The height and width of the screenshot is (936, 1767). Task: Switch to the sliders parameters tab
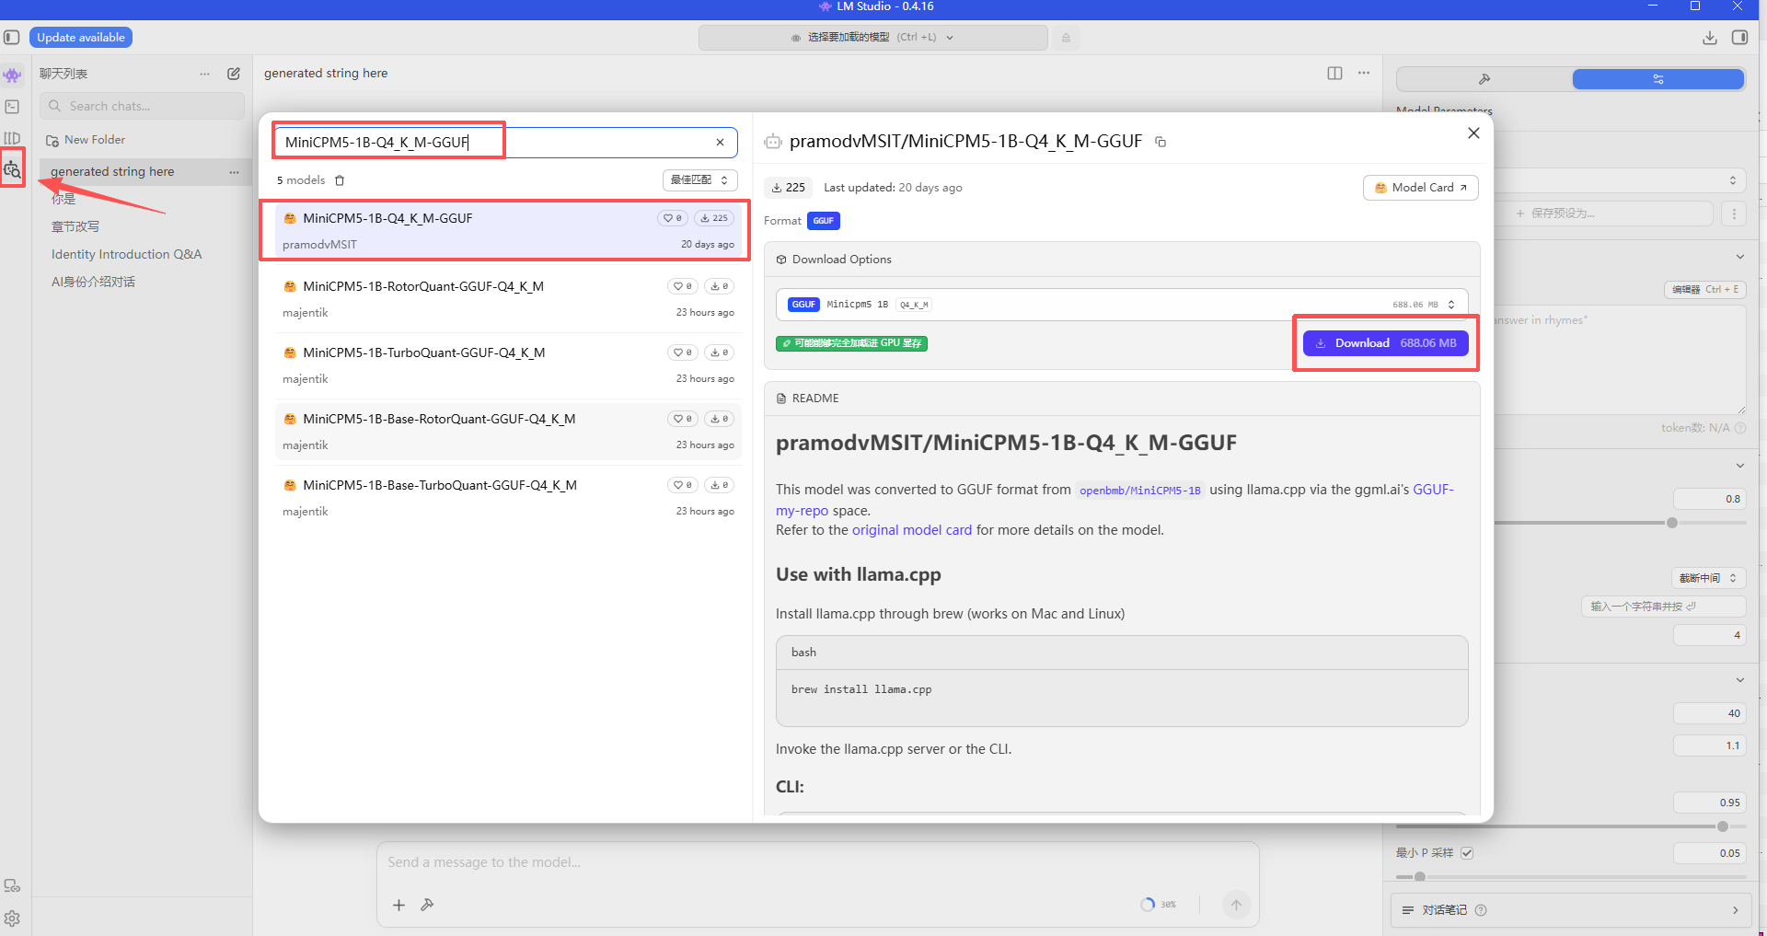[x=1658, y=79]
